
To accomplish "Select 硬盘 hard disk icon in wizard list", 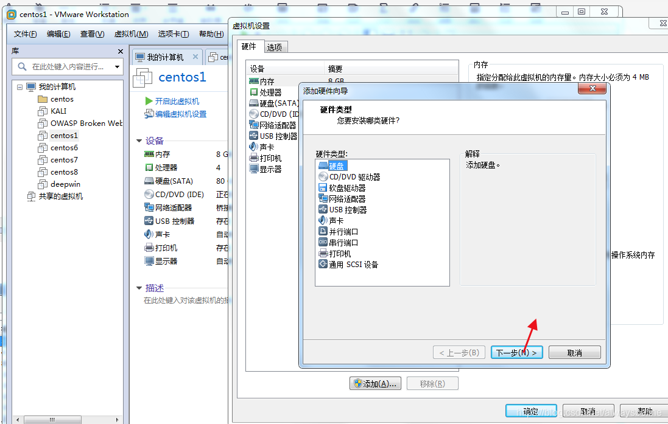I will 323,166.
